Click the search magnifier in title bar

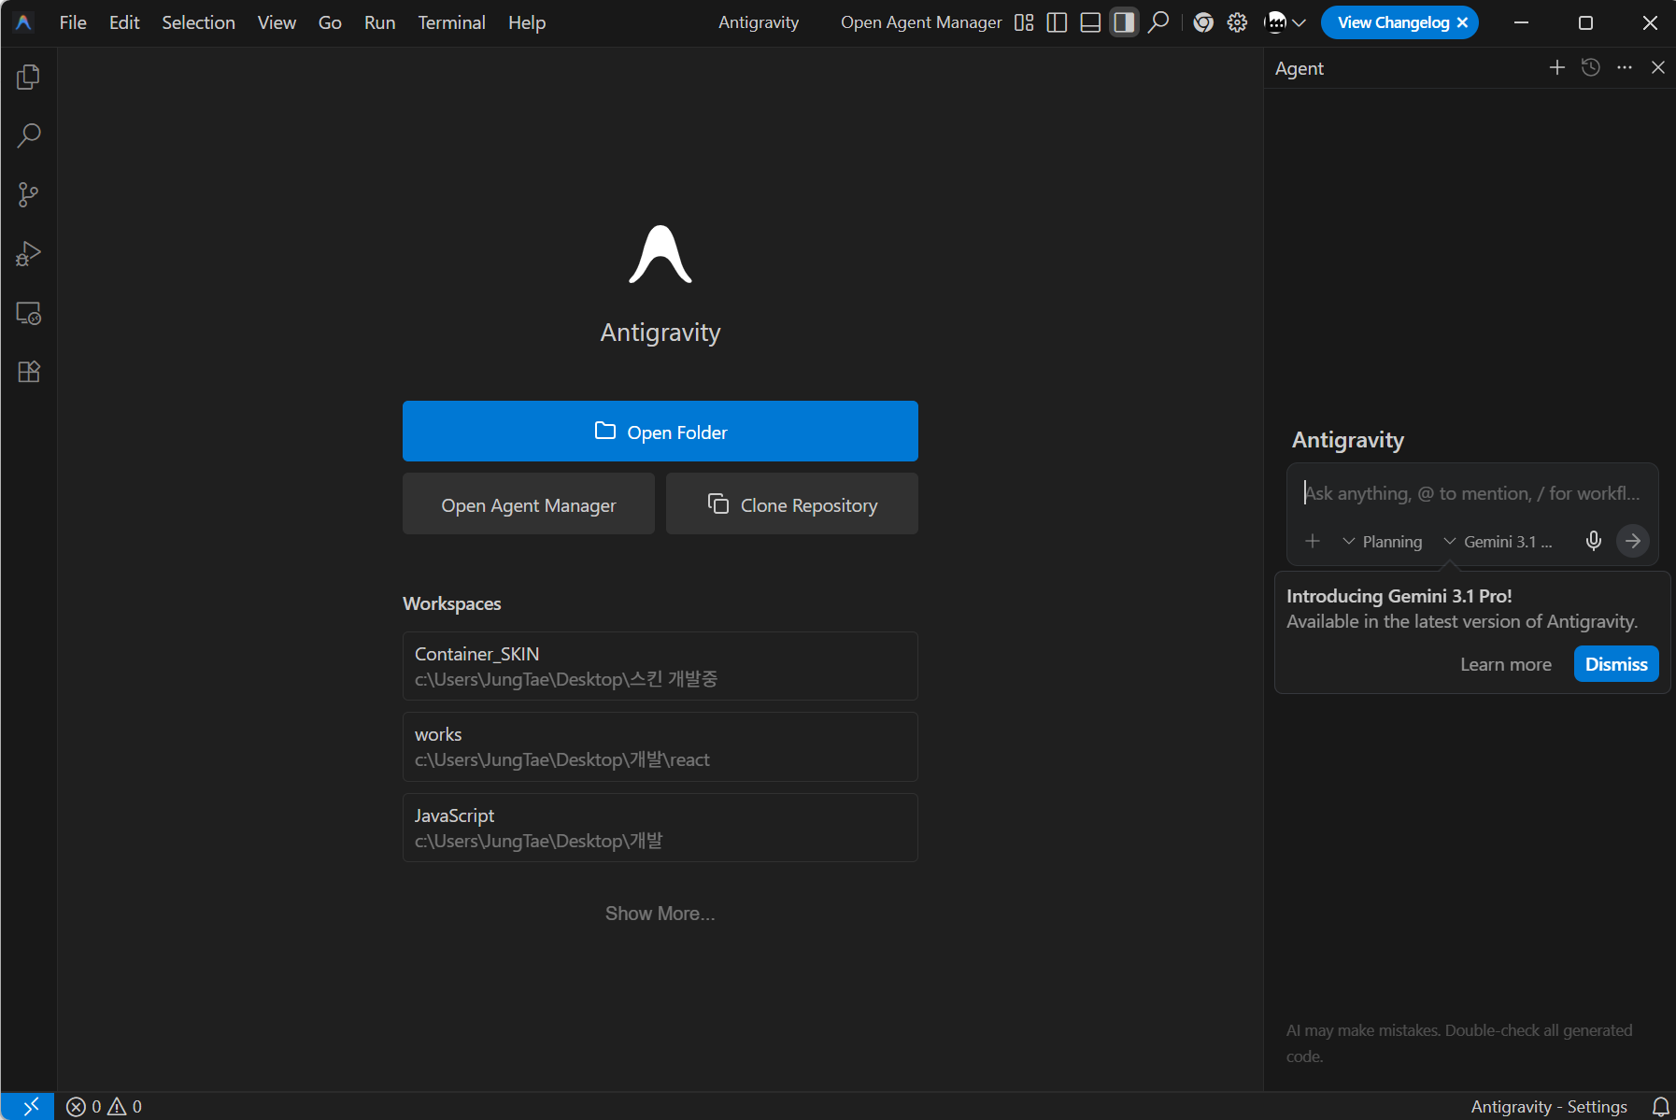tap(1158, 22)
